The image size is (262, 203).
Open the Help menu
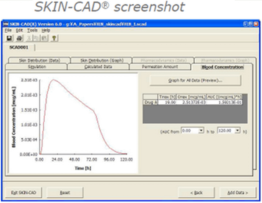pos(46,30)
